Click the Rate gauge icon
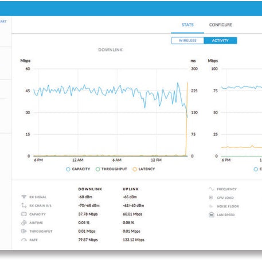 (24, 240)
